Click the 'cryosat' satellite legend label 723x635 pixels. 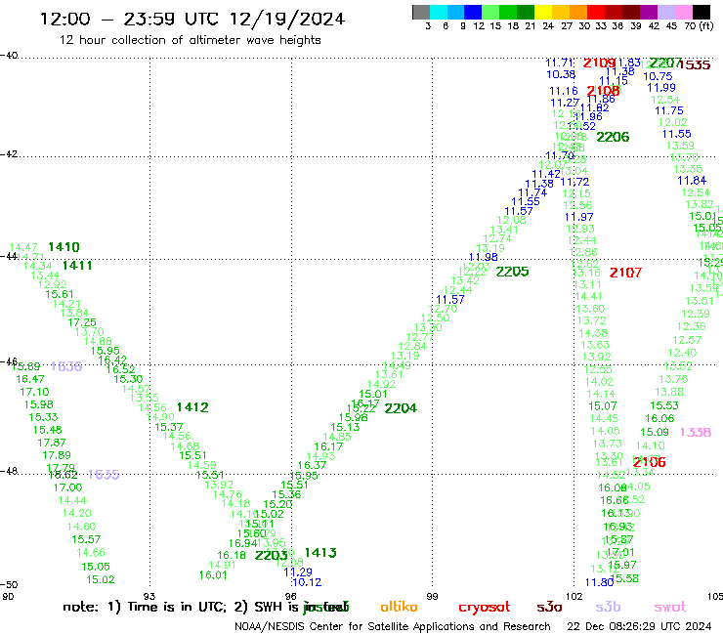[485, 608]
